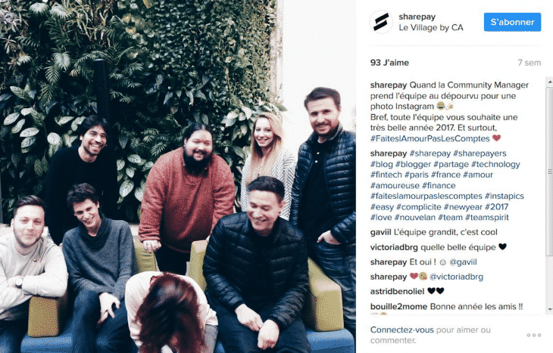Open the sharepay profile avatar logo
The width and height of the screenshot is (553, 353).
pyautogui.click(x=381, y=22)
